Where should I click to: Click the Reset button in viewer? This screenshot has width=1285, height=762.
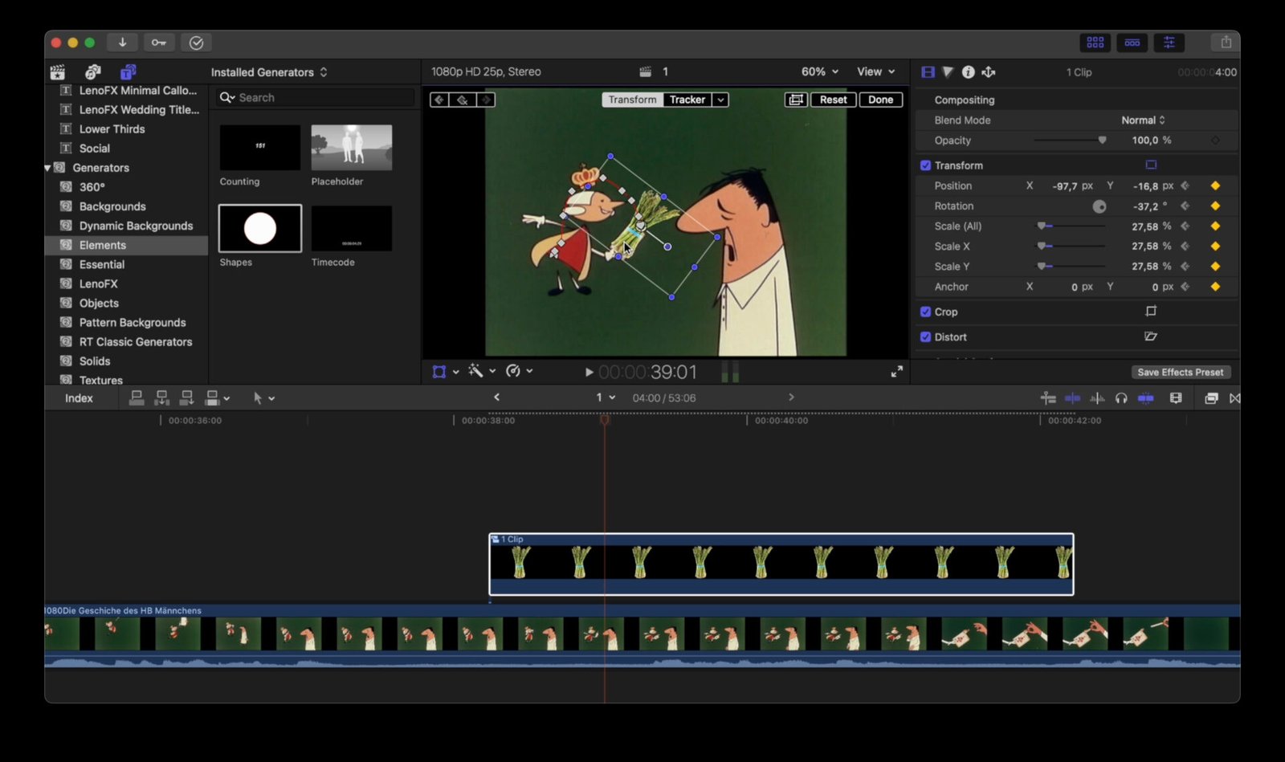[x=834, y=100]
